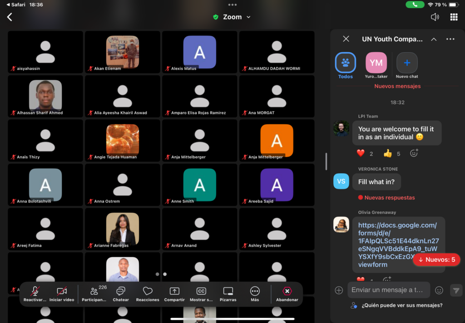Image resolution: width=465 pixels, height=323 pixels.
Task: Open the Reacciones heart icon
Action: (148, 294)
